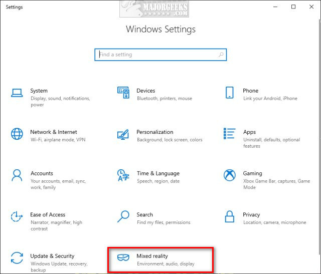This screenshot has height=274, width=321.
Task: Open the Mixed reality headset icon
Action: (123, 258)
